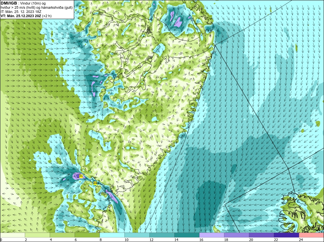Select the 12–14 m/s teal legend swatch
This screenshot has height=242, width=324.
tap(162, 235)
